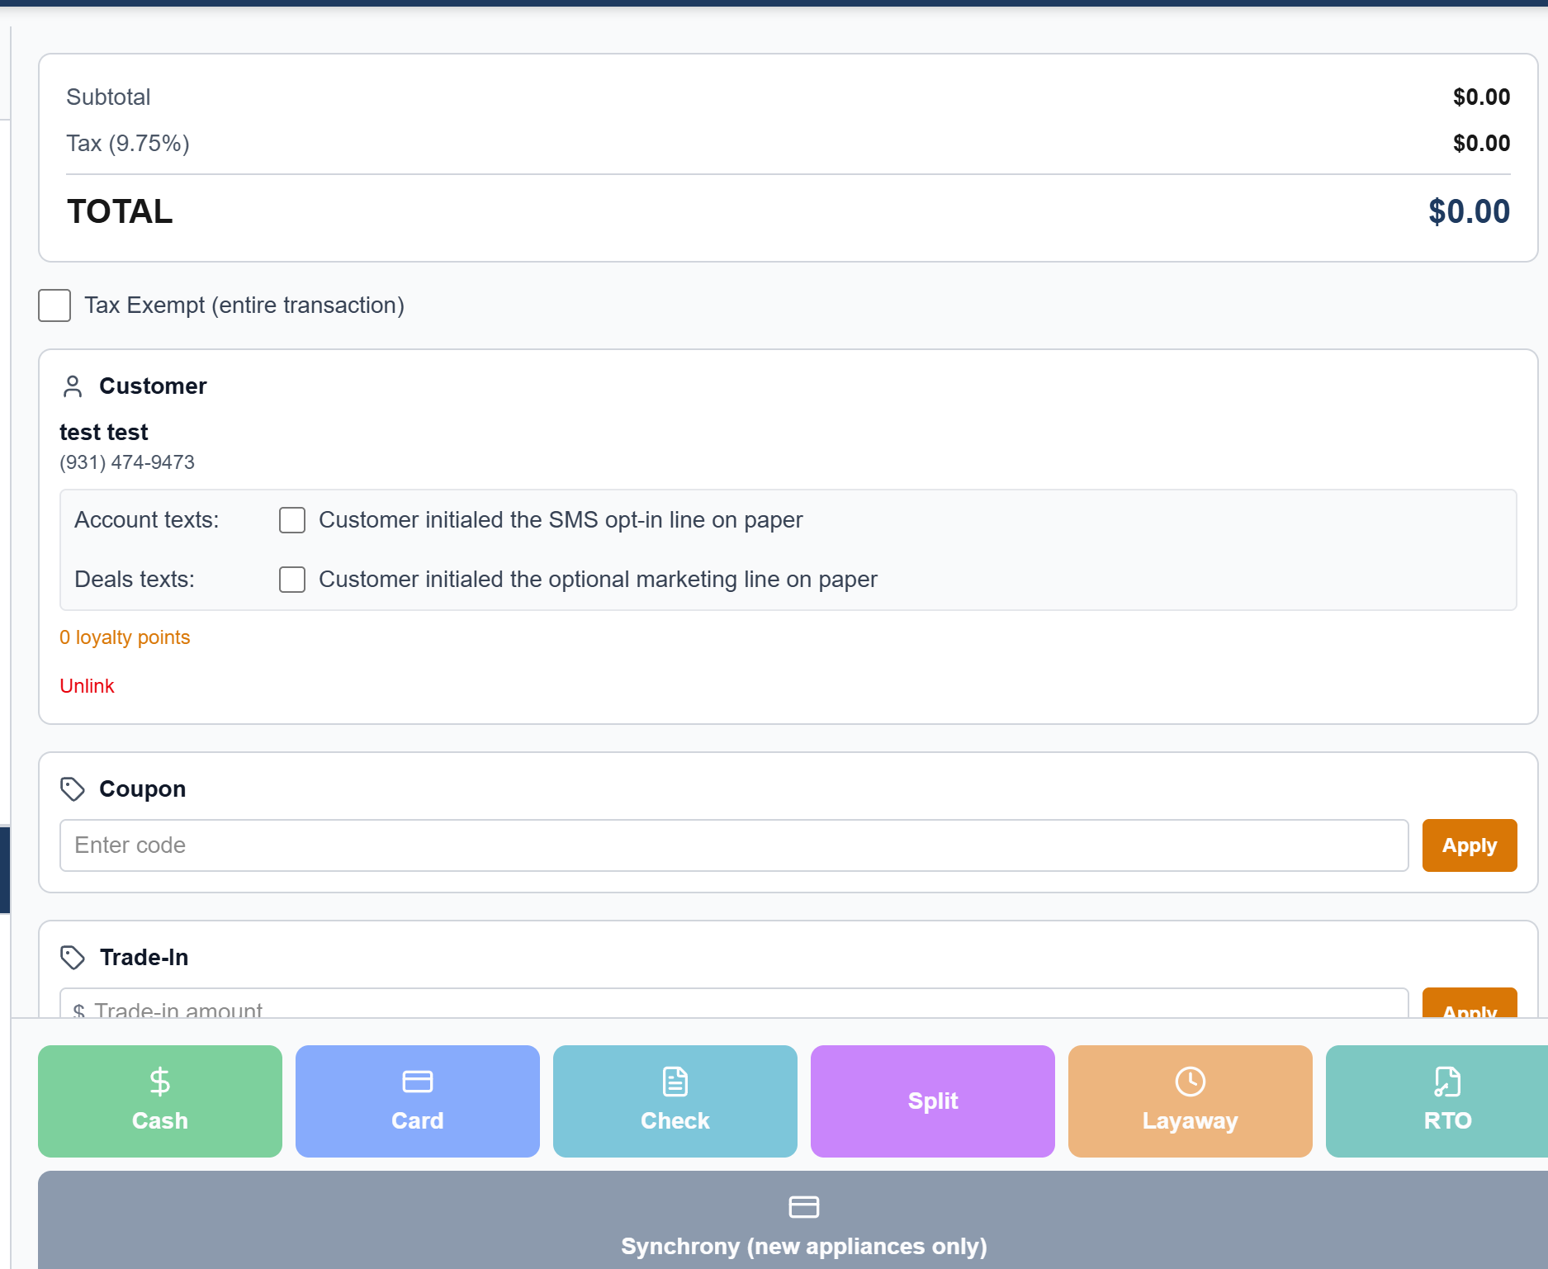Click the customer phone number (931) 474-9473
1548x1269 pixels.
[127, 462]
